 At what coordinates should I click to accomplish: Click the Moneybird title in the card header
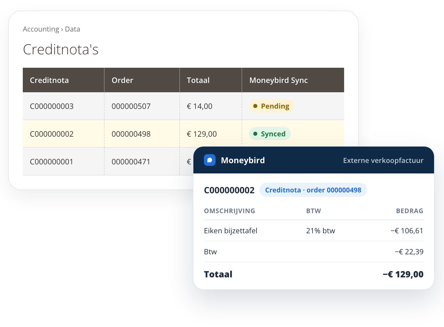coord(243,160)
